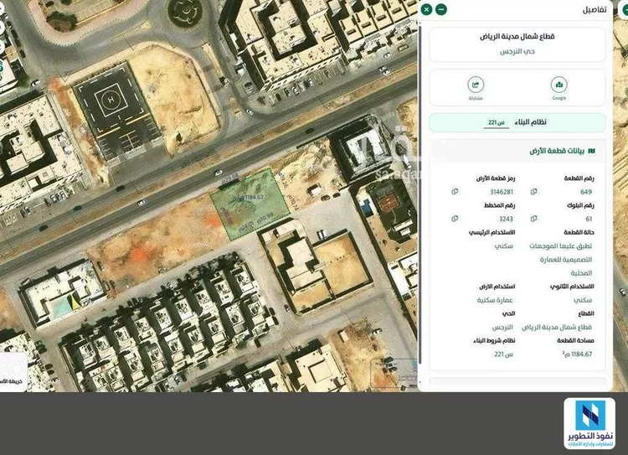The image size is (628, 455).
Task: Select land code value 3146281
Action: tap(502, 192)
